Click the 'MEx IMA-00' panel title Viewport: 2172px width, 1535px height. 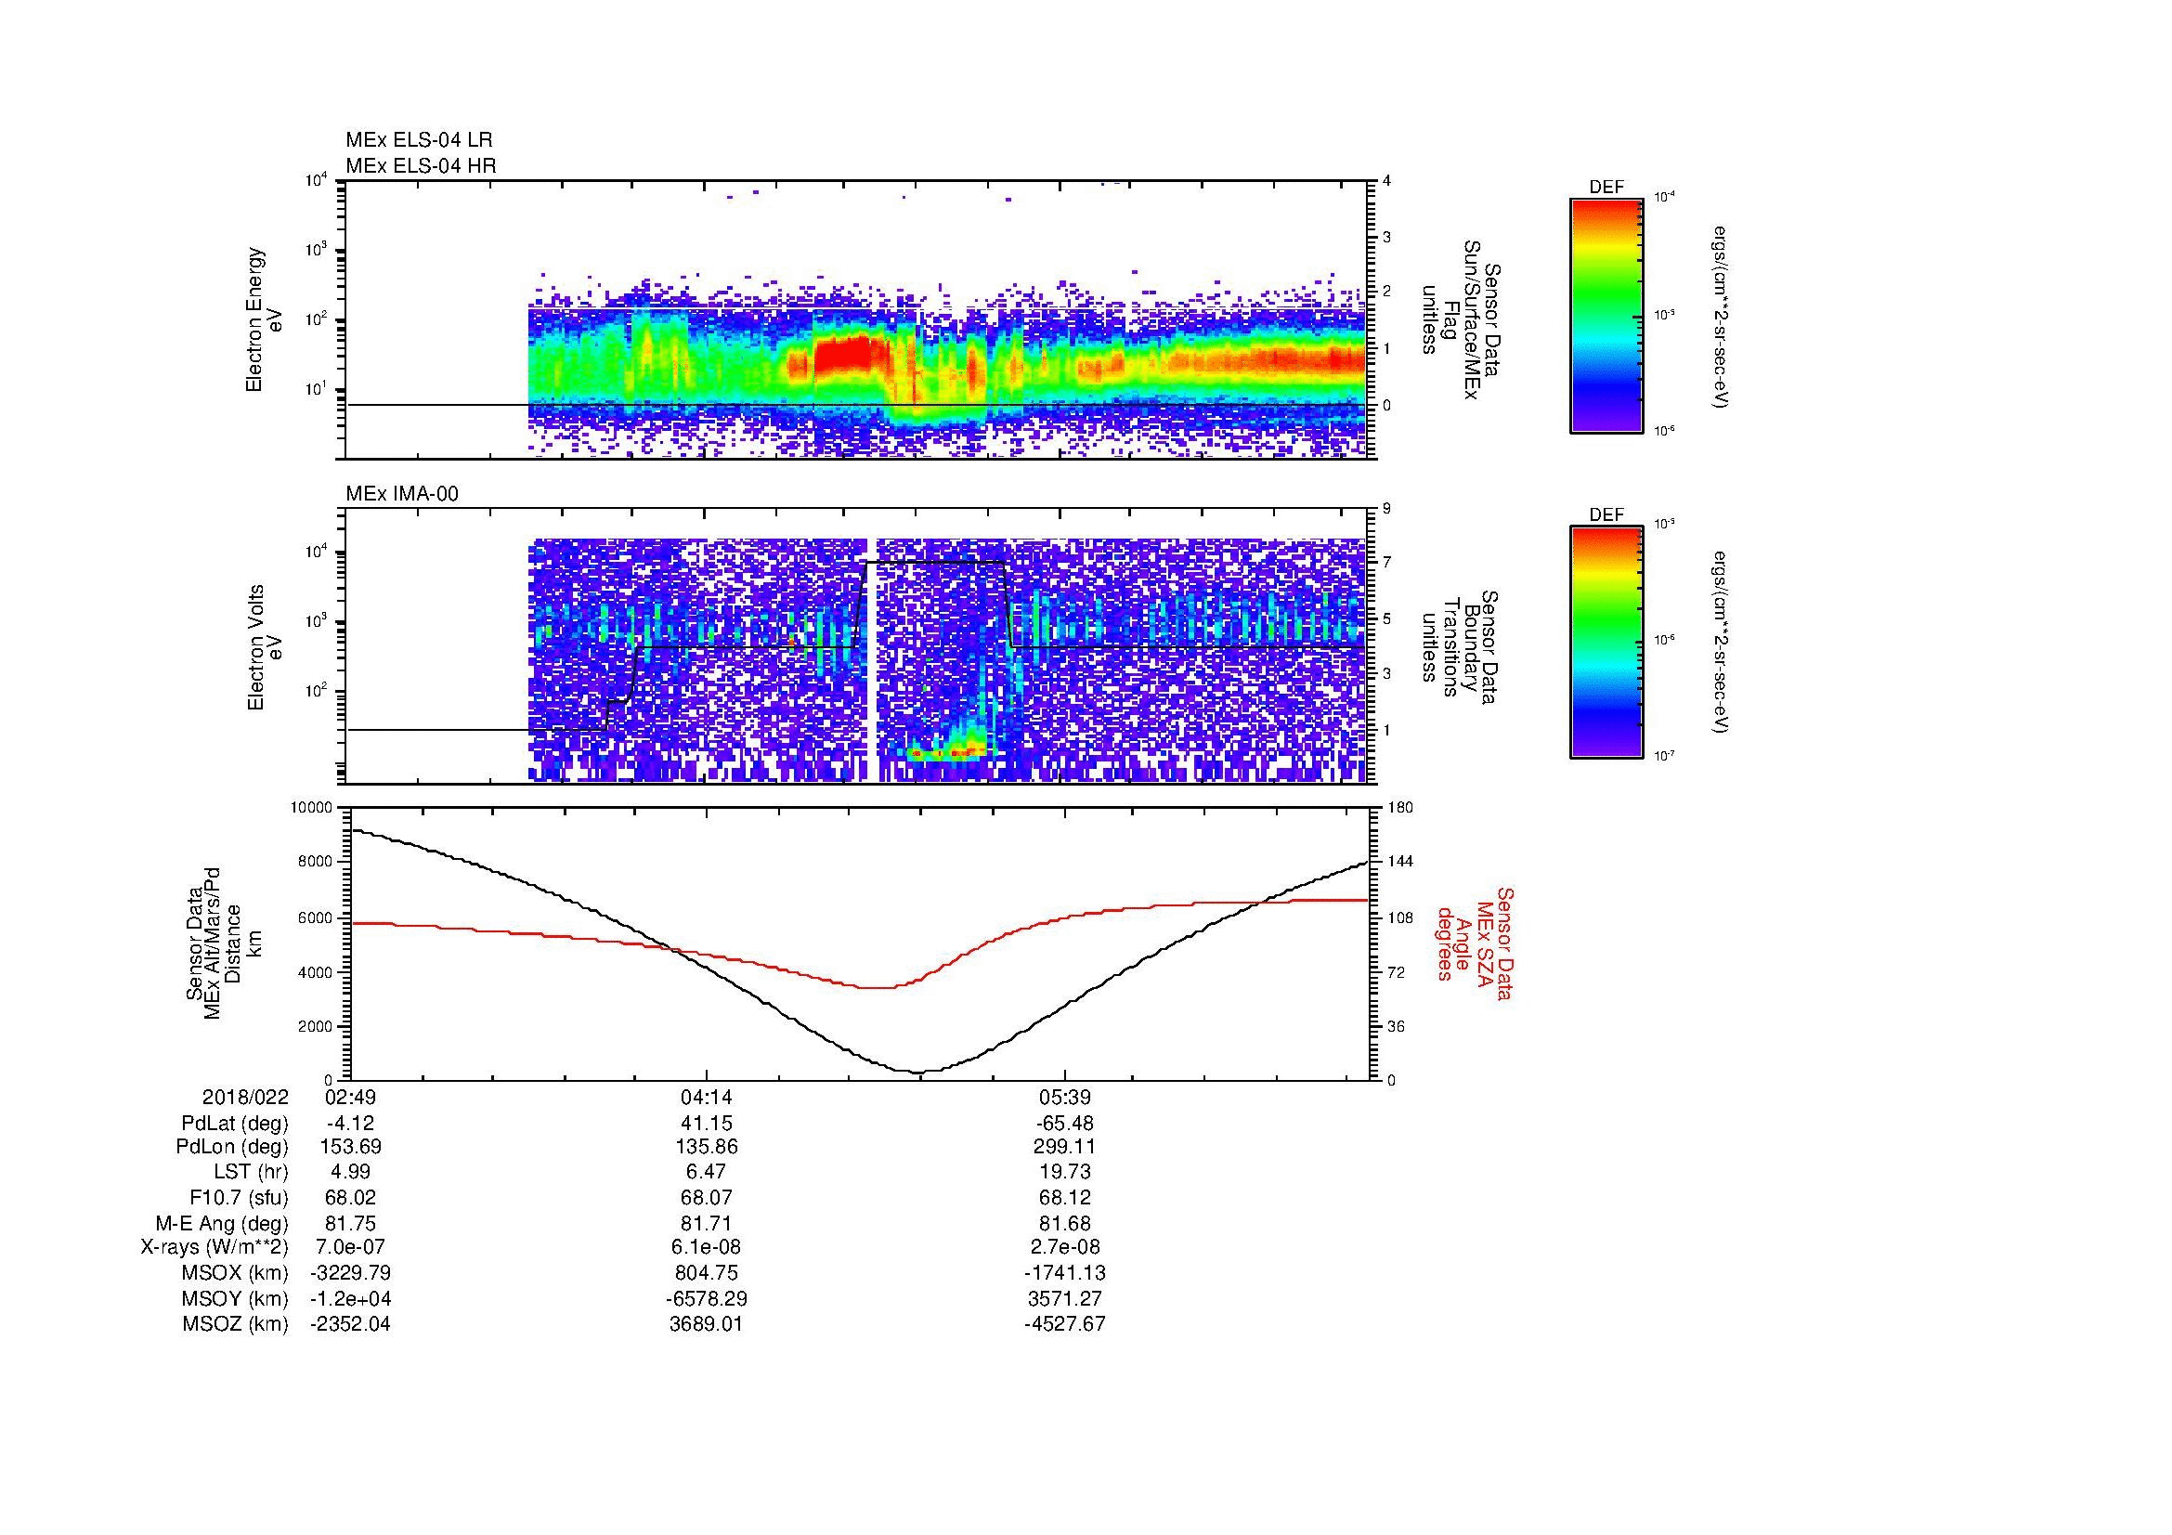(x=402, y=494)
